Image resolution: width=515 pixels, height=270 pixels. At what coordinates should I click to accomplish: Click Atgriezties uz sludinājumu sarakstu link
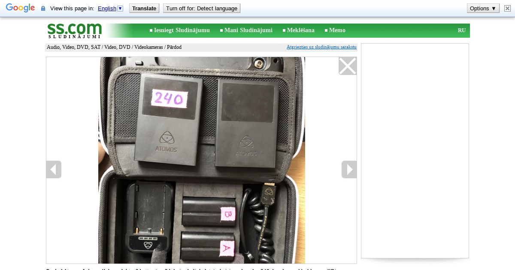[x=321, y=47]
